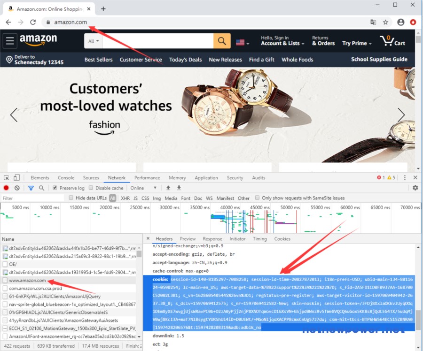Click the browser forward arrow
The image size is (423, 351).
[x=21, y=22]
